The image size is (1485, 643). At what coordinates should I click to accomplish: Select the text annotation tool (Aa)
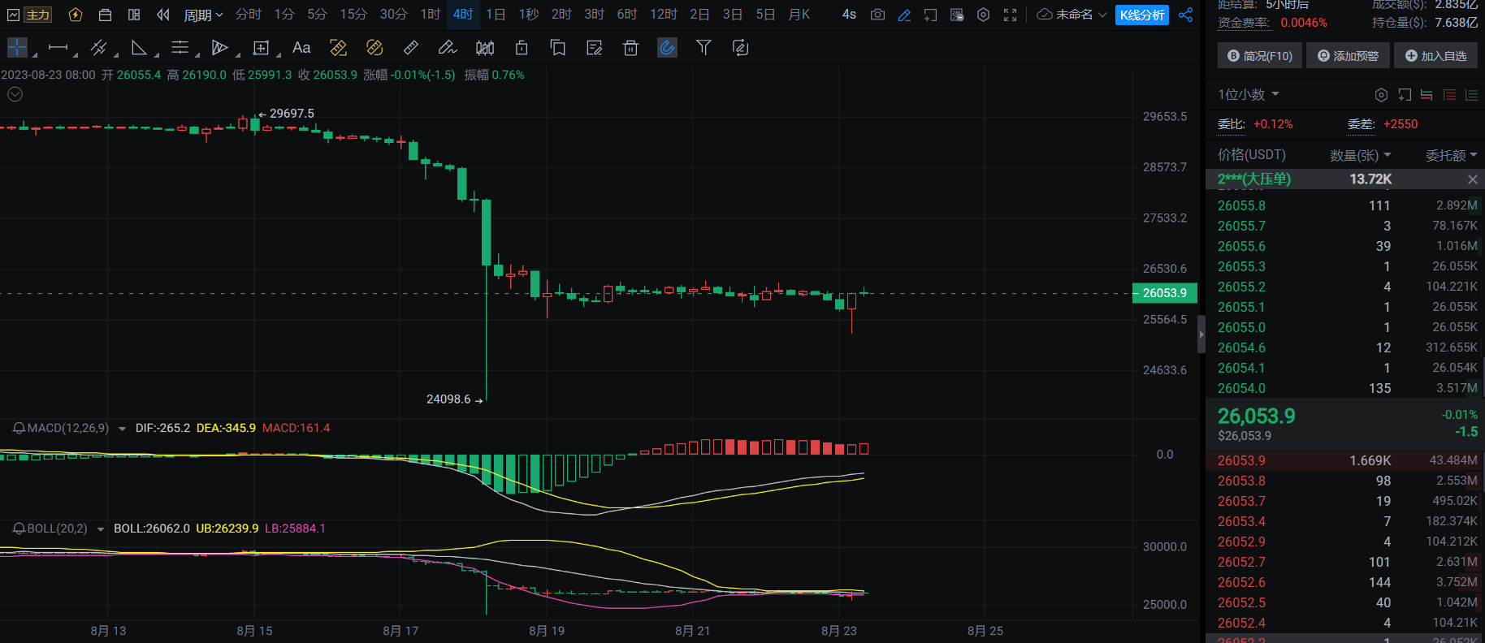(x=301, y=48)
